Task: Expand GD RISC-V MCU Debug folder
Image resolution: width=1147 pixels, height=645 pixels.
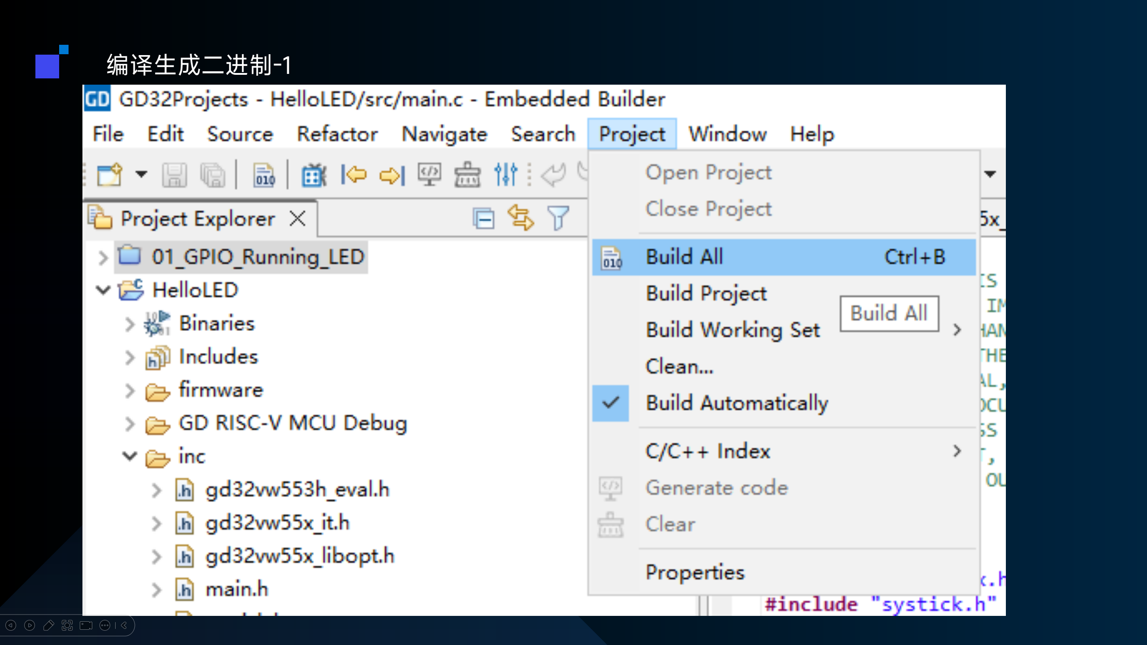Action: coord(129,423)
